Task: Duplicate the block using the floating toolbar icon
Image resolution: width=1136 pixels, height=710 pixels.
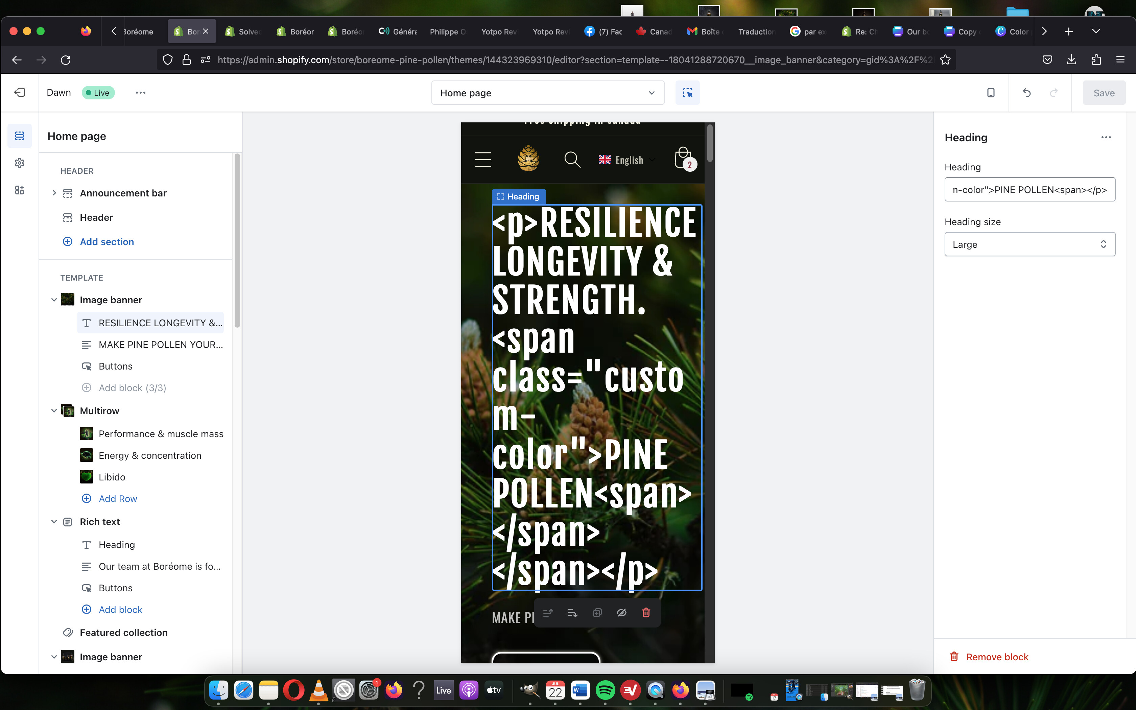Action: click(x=597, y=613)
